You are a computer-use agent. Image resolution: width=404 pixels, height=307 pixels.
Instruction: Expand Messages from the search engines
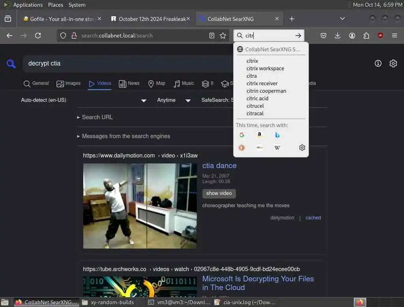(123, 136)
